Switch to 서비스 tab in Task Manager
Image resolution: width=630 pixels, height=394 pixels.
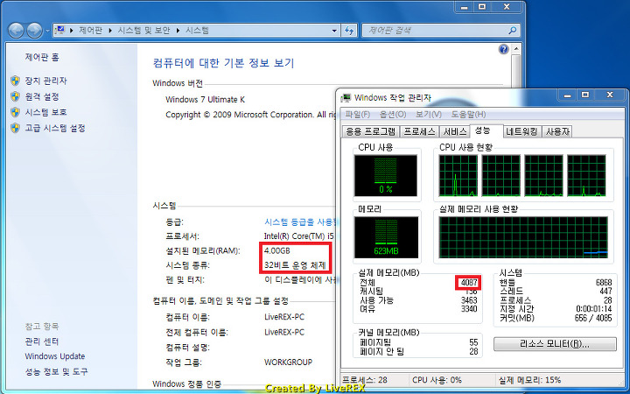[x=455, y=131]
